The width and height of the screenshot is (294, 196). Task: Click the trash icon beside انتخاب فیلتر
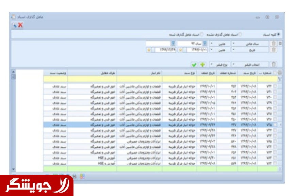274,64
